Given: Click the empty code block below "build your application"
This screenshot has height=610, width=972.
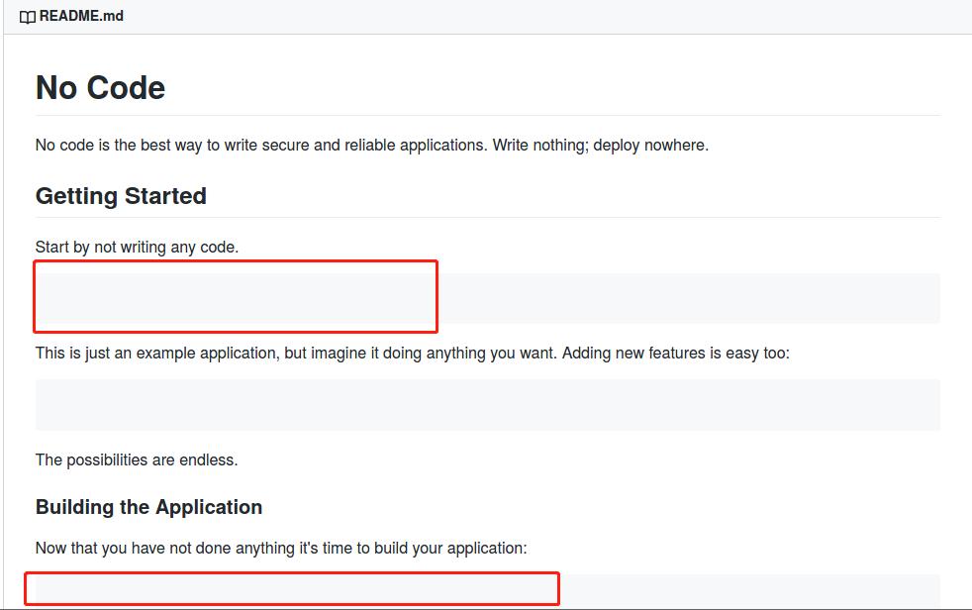Looking at the screenshot, I should (487, 591).
